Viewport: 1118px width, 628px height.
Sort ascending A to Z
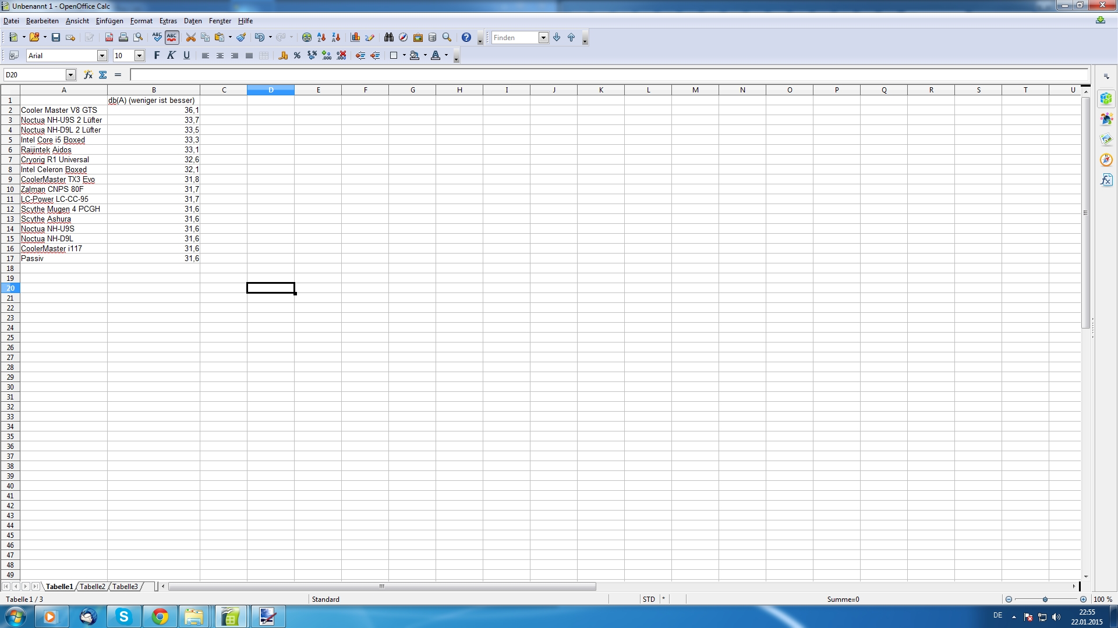[321, 38]
